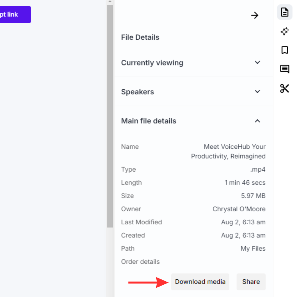
Task: Click the 'File Details' heading
Action: point(140,37)
